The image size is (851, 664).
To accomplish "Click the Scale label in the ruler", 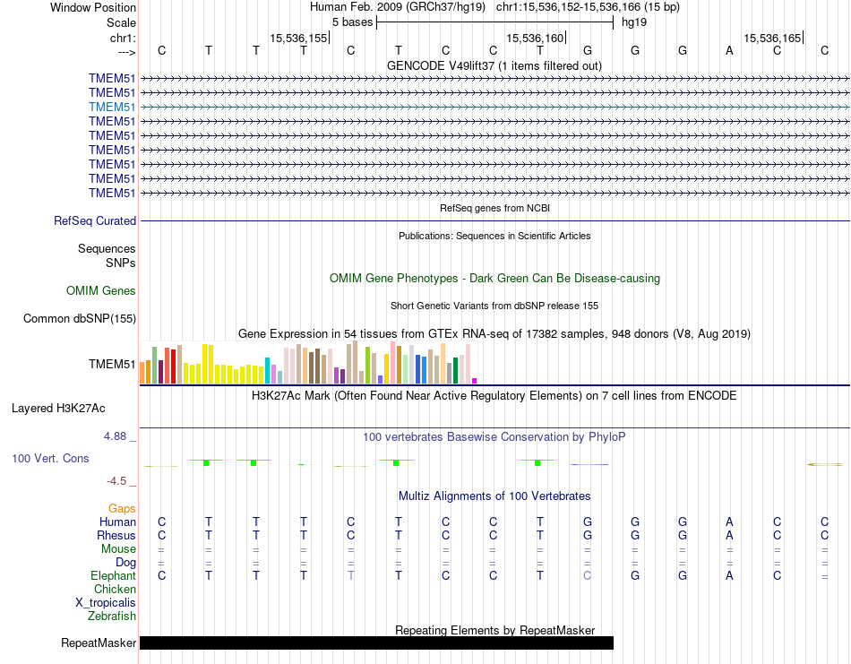I will (121, 22).
